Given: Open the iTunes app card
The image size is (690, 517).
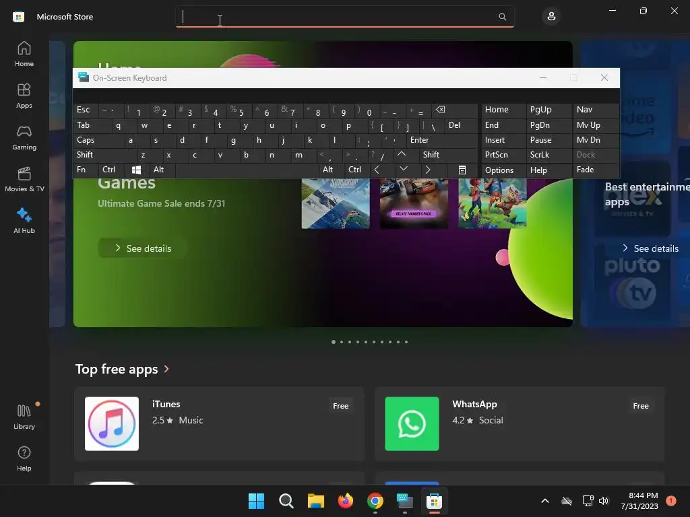Looking at the screenshot, I should click(219, 424).
